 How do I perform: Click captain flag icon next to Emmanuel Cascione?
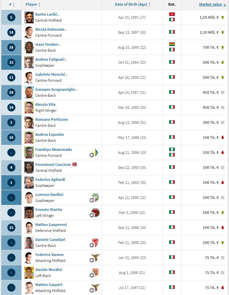(75, 165)
